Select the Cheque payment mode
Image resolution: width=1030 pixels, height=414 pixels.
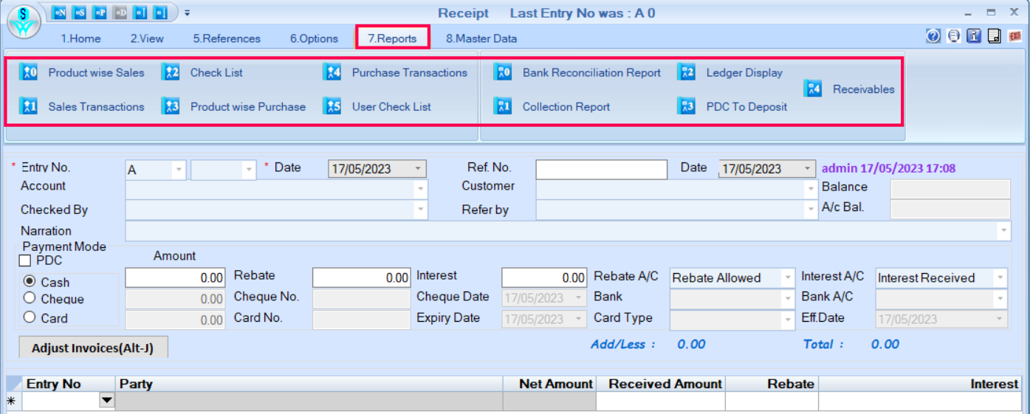[30, 298]
